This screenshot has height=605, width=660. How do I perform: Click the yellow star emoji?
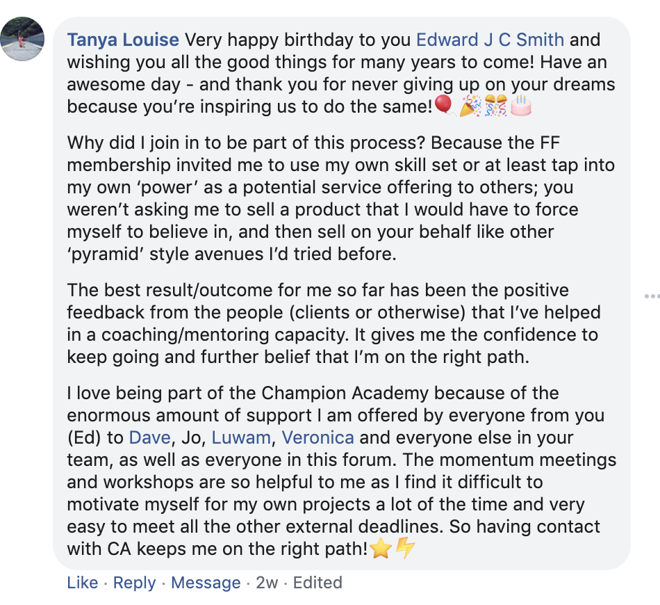point(381,549)
